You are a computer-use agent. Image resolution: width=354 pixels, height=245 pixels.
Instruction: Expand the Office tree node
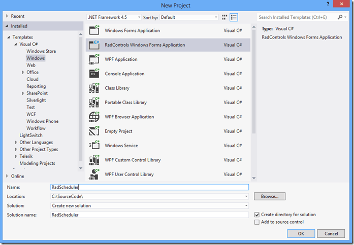[x=23, y=72]
